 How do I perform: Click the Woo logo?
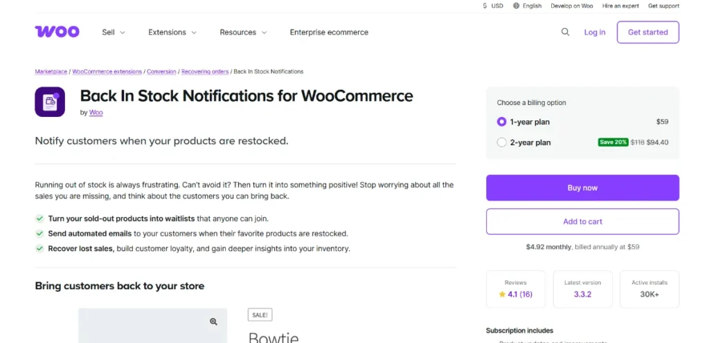57,32
